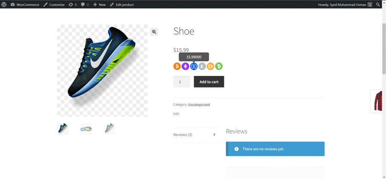The width and height of the screenshot is (386, 179).
Task: Click the orange DAI coin icon
Action: [x=210, y=67]
